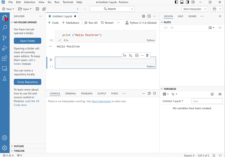The width and height of the screenshot is (225, 157).
Task: Delete the cell with trash icon
Action: [x=147, y=55]
